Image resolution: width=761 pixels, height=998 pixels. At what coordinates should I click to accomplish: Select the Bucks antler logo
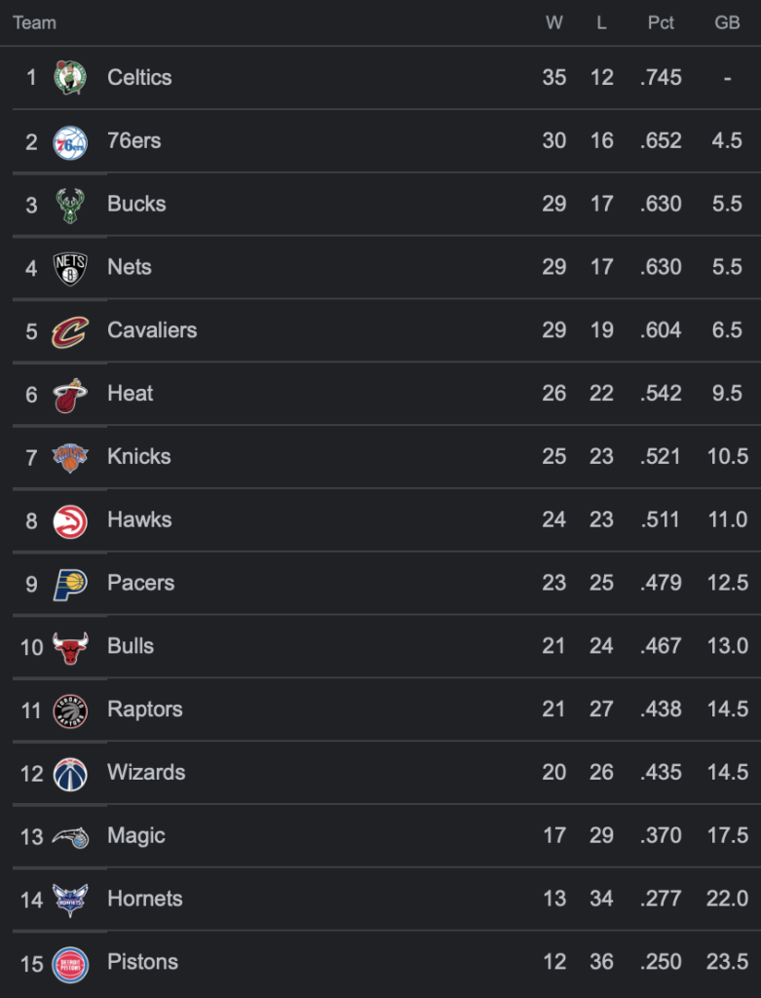(70, 206)
